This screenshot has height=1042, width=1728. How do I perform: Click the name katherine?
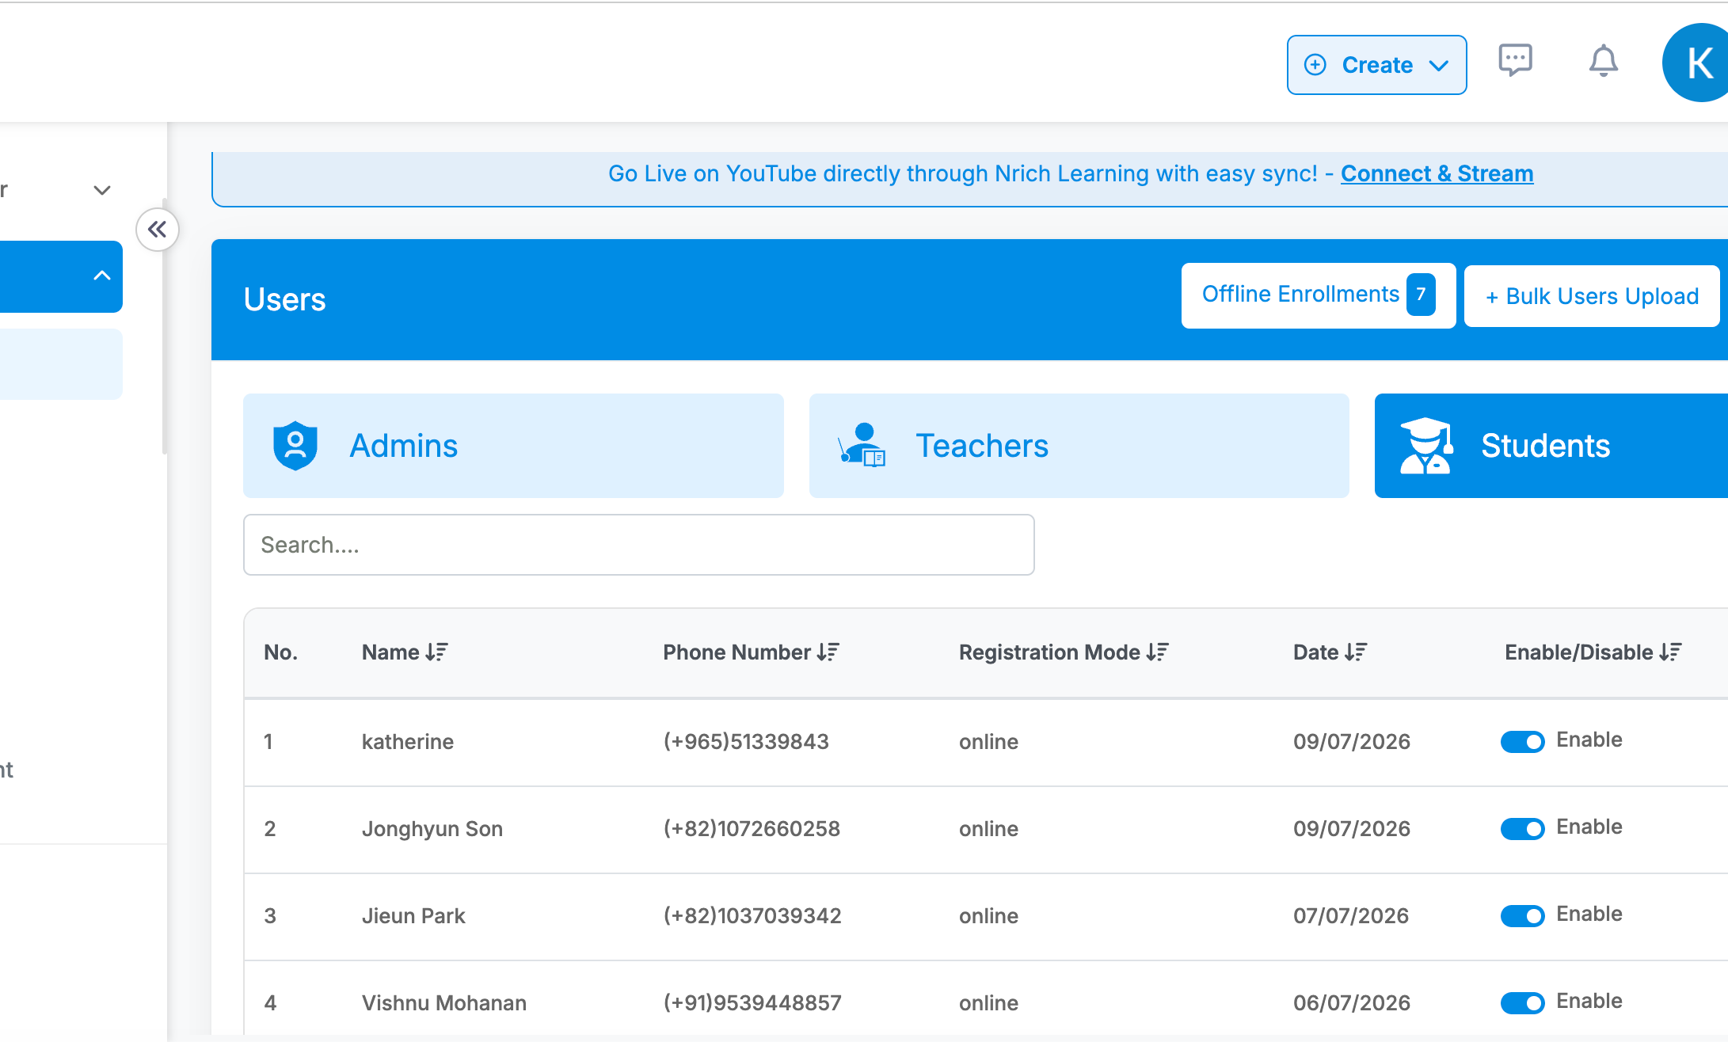[x=408, y=742]
